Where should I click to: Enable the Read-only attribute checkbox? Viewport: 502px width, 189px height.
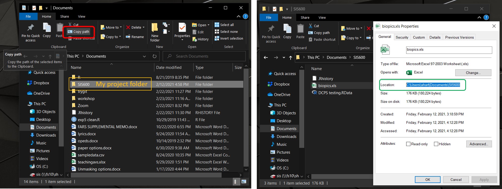click(x=408, y=144)
